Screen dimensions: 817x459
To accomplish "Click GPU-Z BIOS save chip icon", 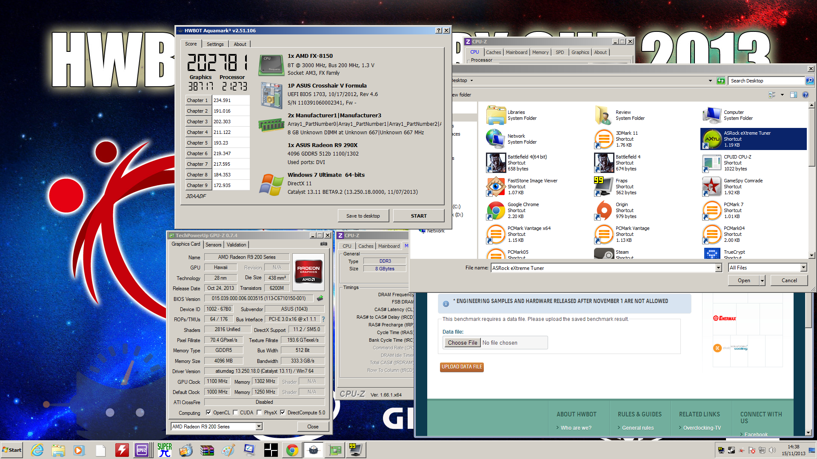I will tap(320, 298).
